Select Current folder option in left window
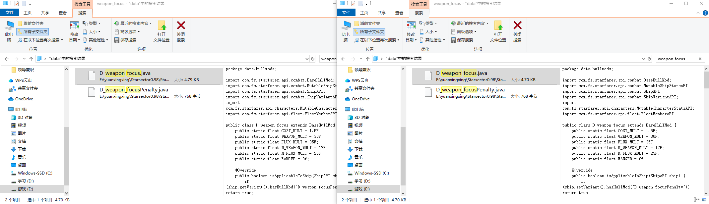 (x=31, y=24)
